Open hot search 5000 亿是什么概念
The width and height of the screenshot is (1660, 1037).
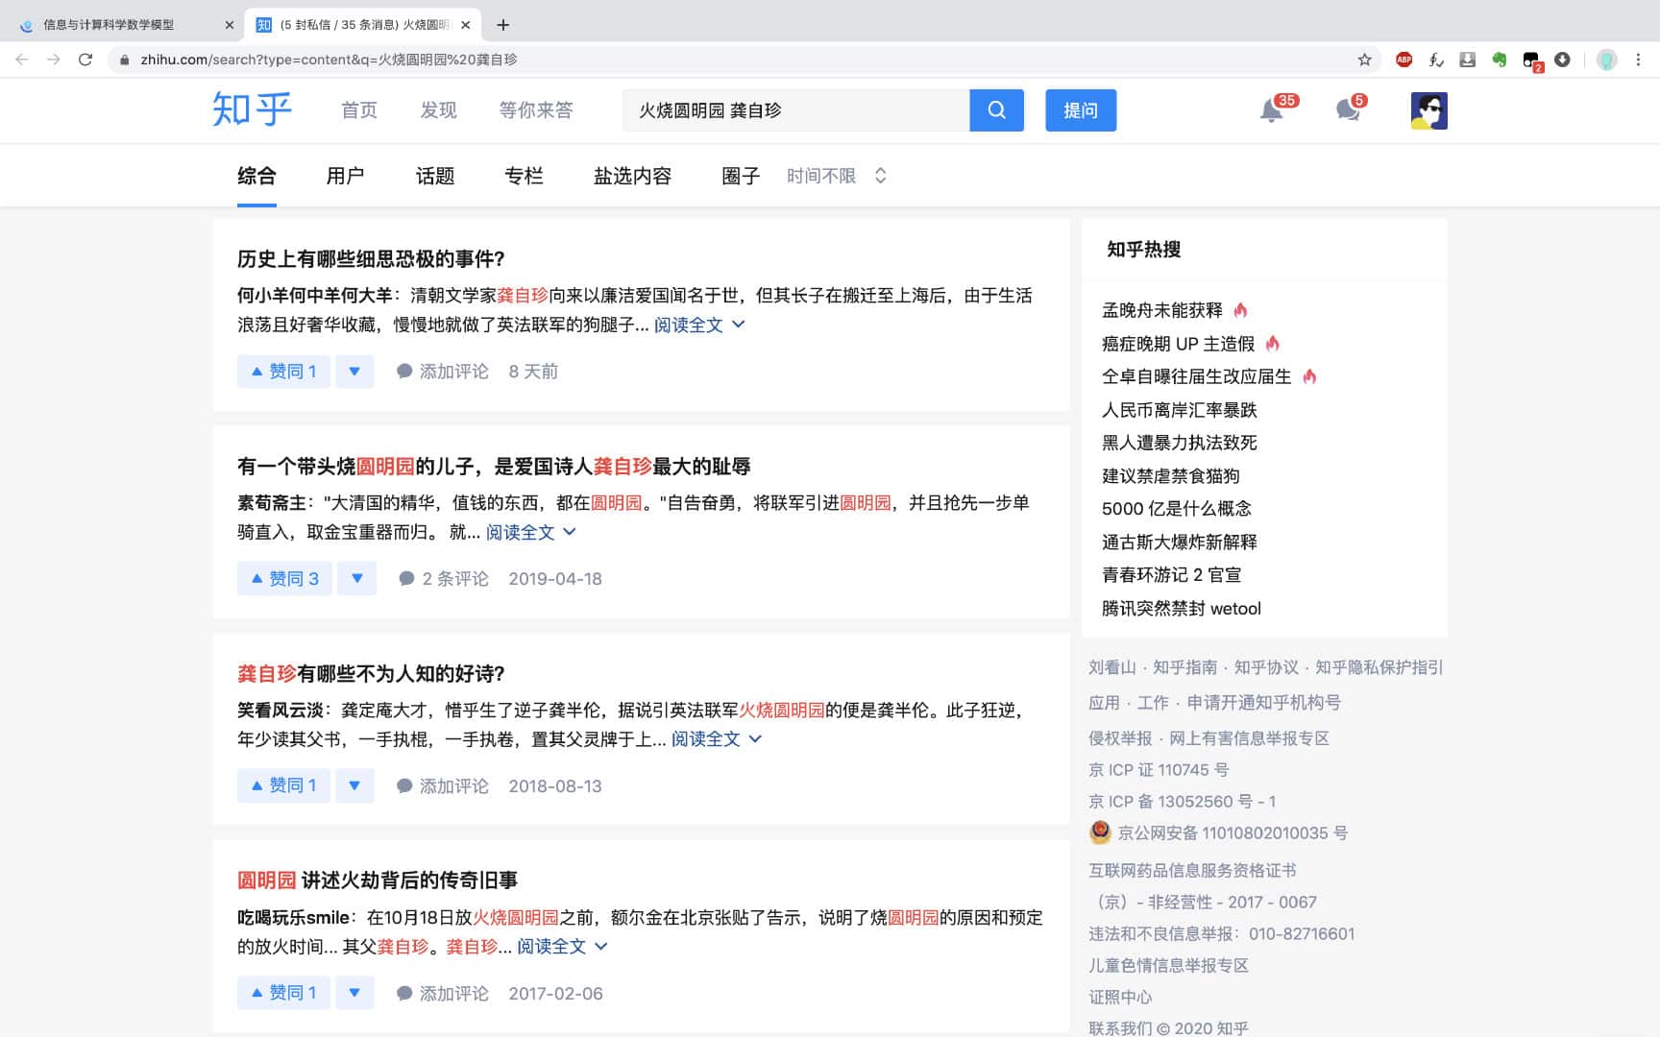tap(1177, 509)
